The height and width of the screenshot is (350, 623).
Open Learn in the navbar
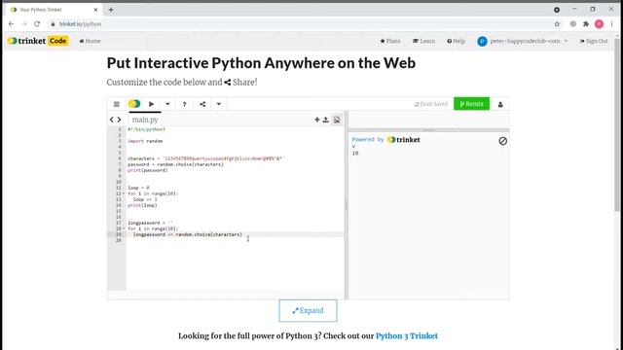(x=424, y=41)
